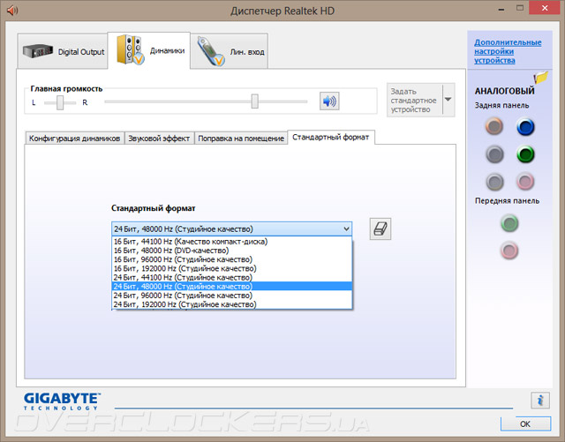Click Задать стандартное устройство button
This screenshot has height=442, width=565.
point(414,101)
